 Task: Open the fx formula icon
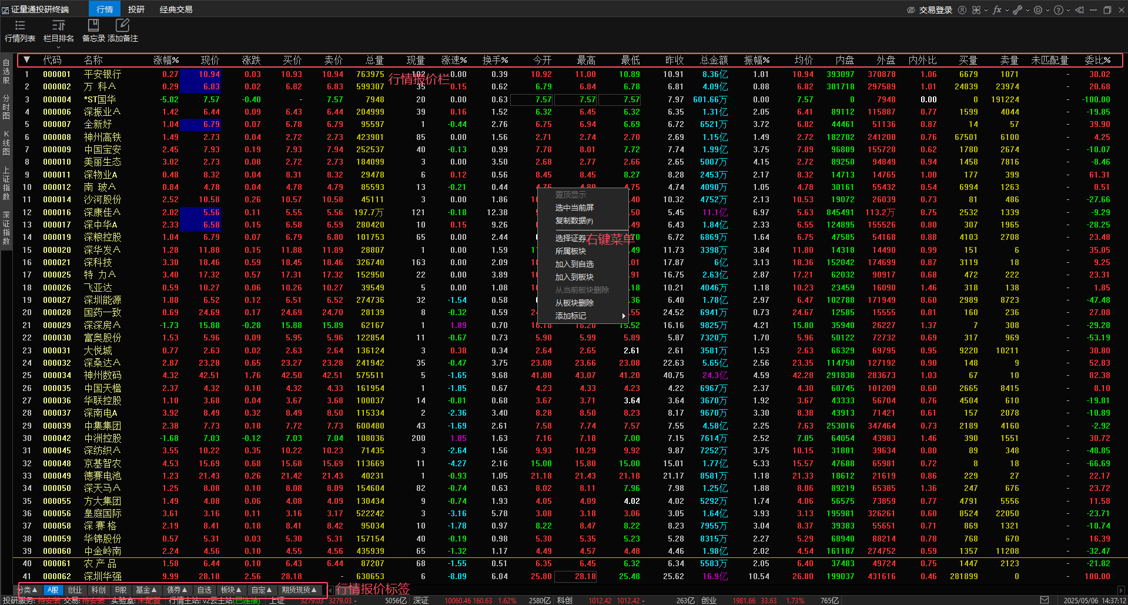click(997, 10)
